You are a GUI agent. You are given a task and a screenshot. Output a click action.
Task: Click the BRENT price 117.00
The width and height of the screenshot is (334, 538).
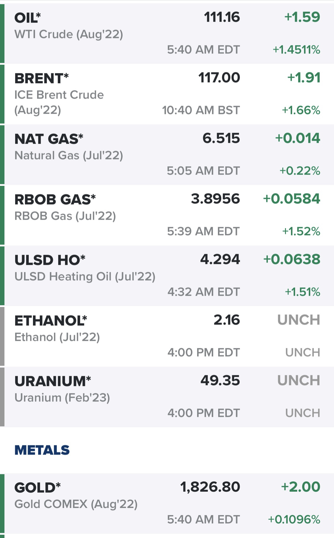click(219, 78)
